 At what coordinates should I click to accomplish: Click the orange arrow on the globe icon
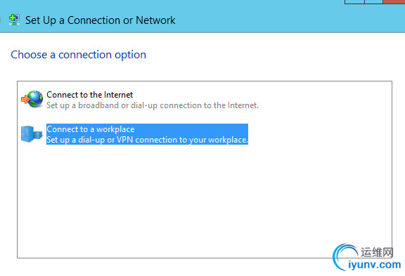(25, 99)
